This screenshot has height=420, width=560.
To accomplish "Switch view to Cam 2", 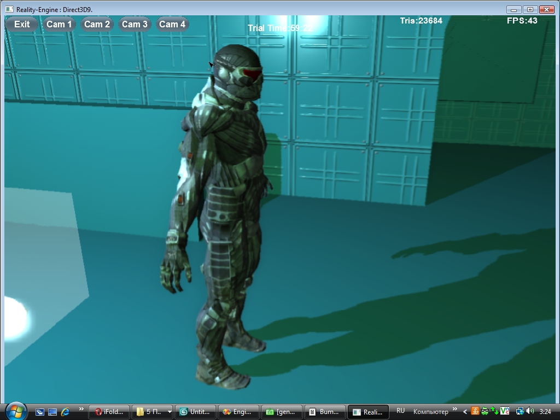I will coord(97,24).
